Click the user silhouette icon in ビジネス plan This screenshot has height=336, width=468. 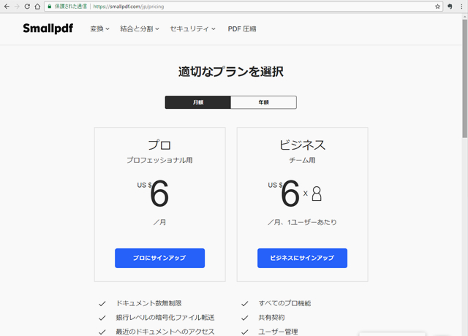[317, 194]
